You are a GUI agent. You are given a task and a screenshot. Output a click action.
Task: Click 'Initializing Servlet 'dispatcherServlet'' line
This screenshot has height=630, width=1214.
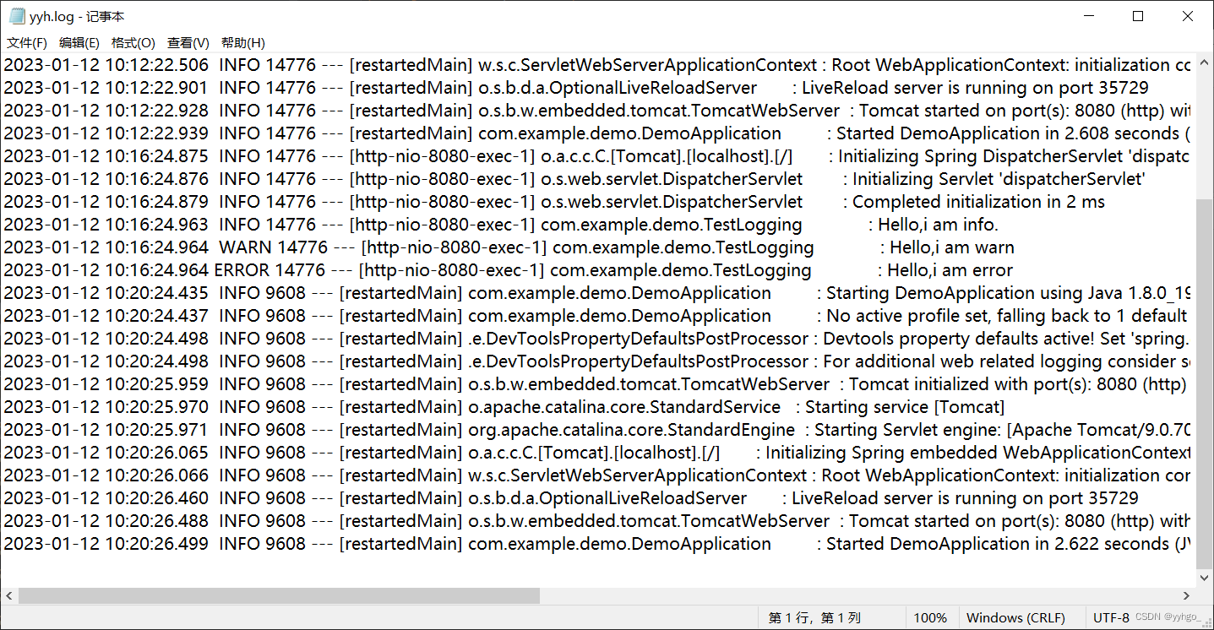click(574, 179)
